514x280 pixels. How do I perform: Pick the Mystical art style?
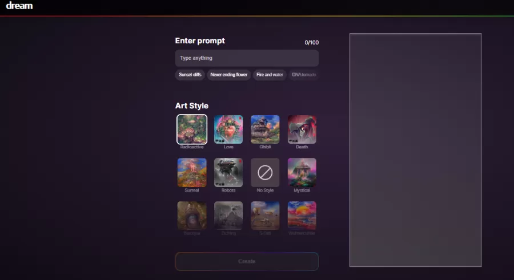coord(302,173)
